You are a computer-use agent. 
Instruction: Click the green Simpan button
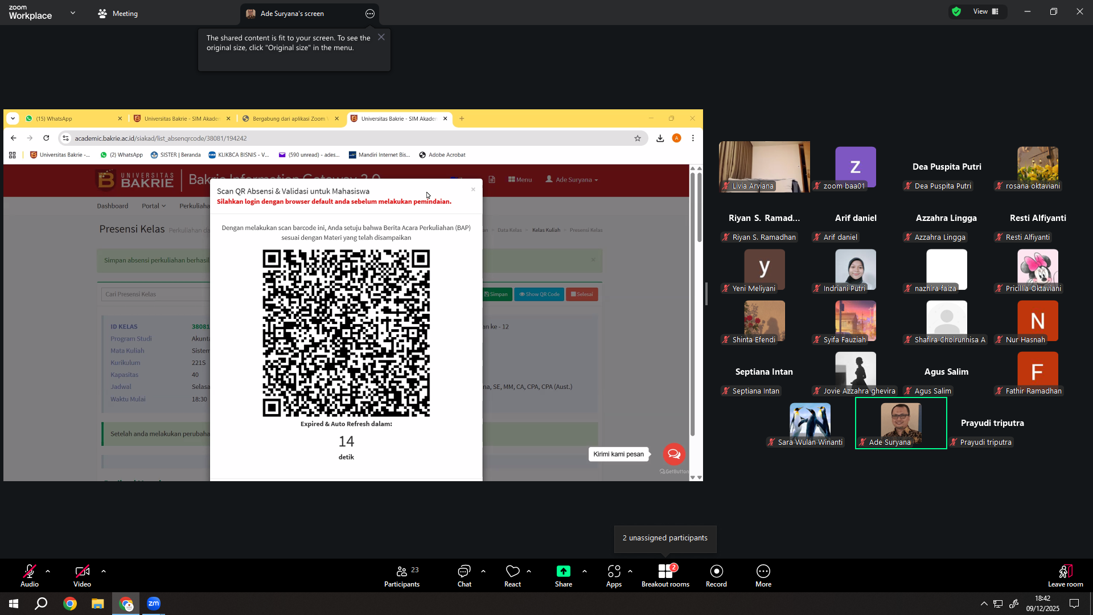coord(496,294)
